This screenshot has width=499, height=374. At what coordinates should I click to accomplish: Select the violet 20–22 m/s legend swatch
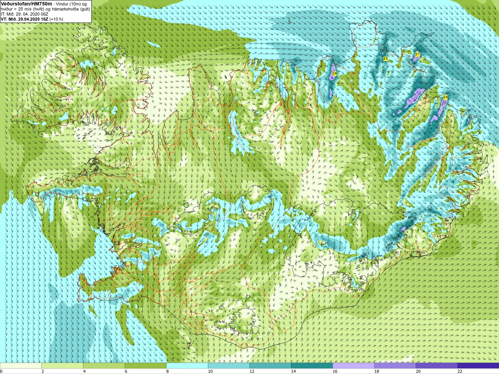[437, 366]
